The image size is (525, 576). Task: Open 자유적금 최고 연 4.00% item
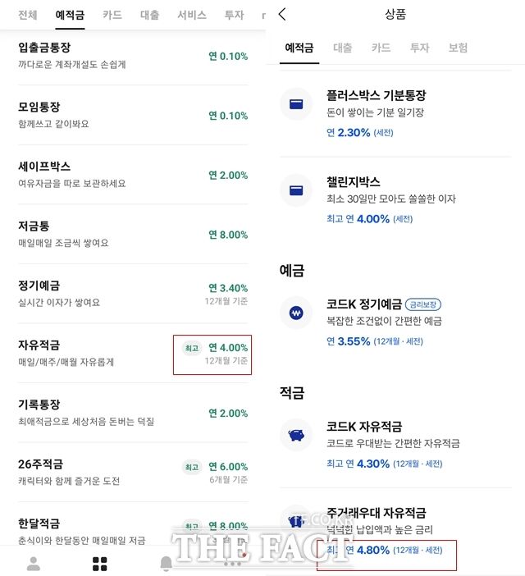tap(131, 353)
